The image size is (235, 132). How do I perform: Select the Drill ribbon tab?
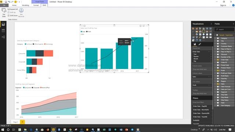pyautogui.click(x=44, y=5)
